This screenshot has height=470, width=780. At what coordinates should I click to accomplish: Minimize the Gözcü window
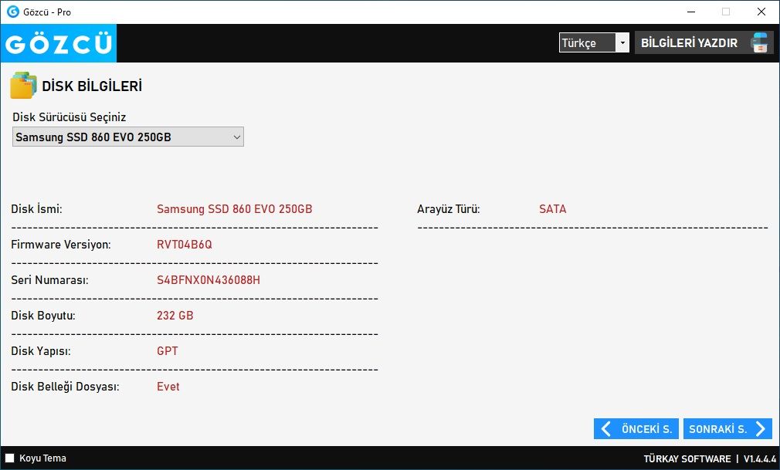coord(691,12)
